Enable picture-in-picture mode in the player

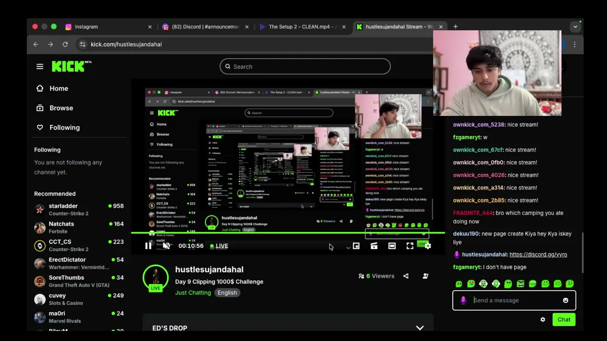[x=356, y=246]
